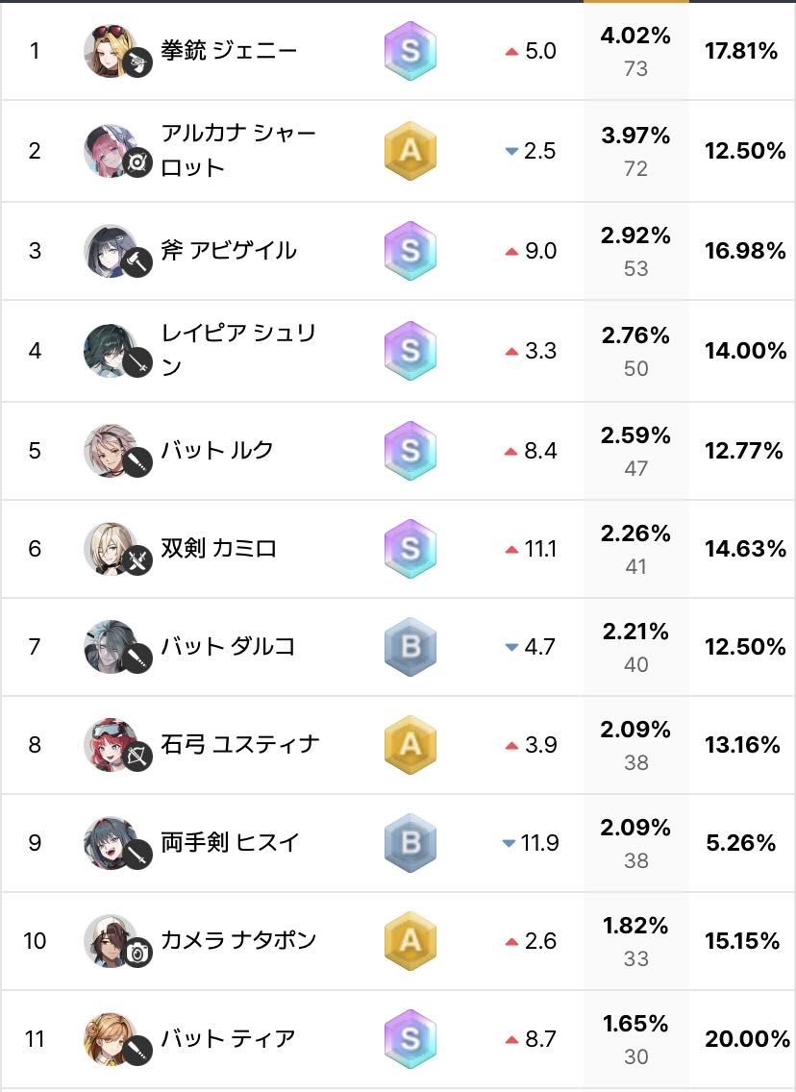Click the 20.00% win rate for バット ティア
This screenshot has height=1092, width=796.
pos(741,1039)
